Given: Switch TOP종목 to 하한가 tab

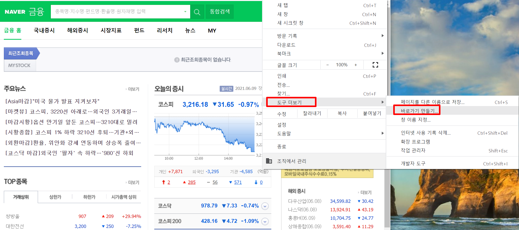Looking at the screenshot, I should tap(89, 197).
